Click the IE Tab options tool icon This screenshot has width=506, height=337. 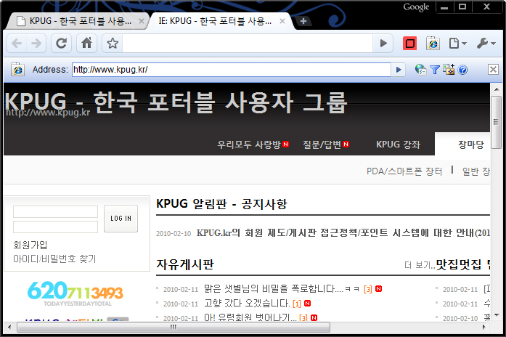[449, 70]
